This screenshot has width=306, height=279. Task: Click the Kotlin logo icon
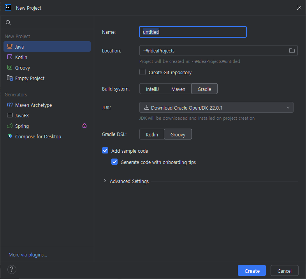pyautogui.click(x=10, y=57)
